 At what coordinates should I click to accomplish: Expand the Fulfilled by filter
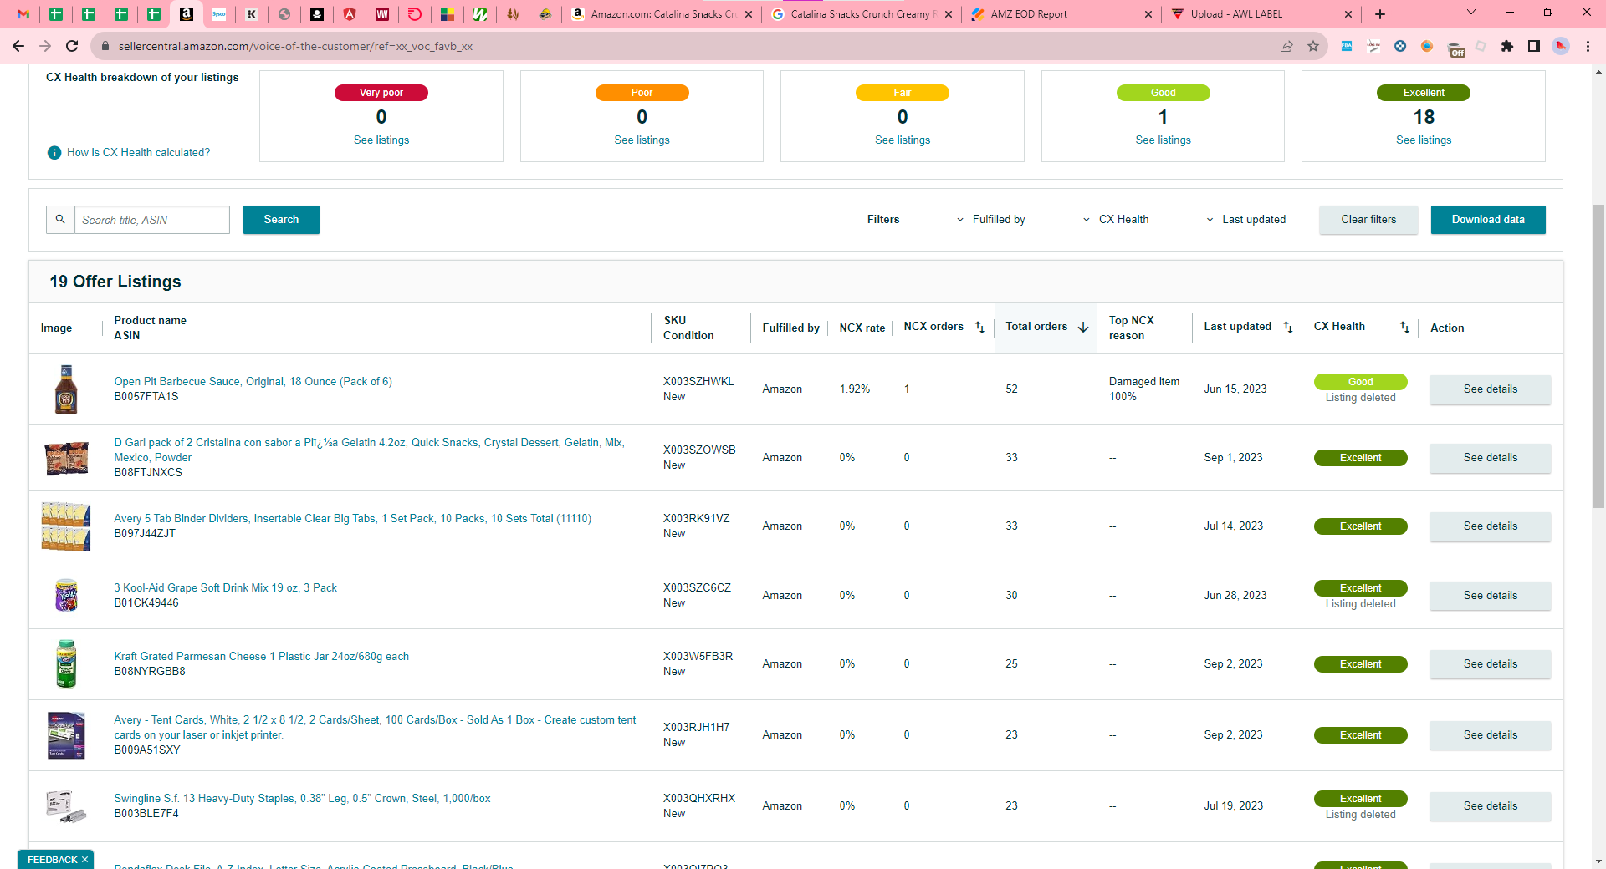pyautogui.click(x=991, y=220)
